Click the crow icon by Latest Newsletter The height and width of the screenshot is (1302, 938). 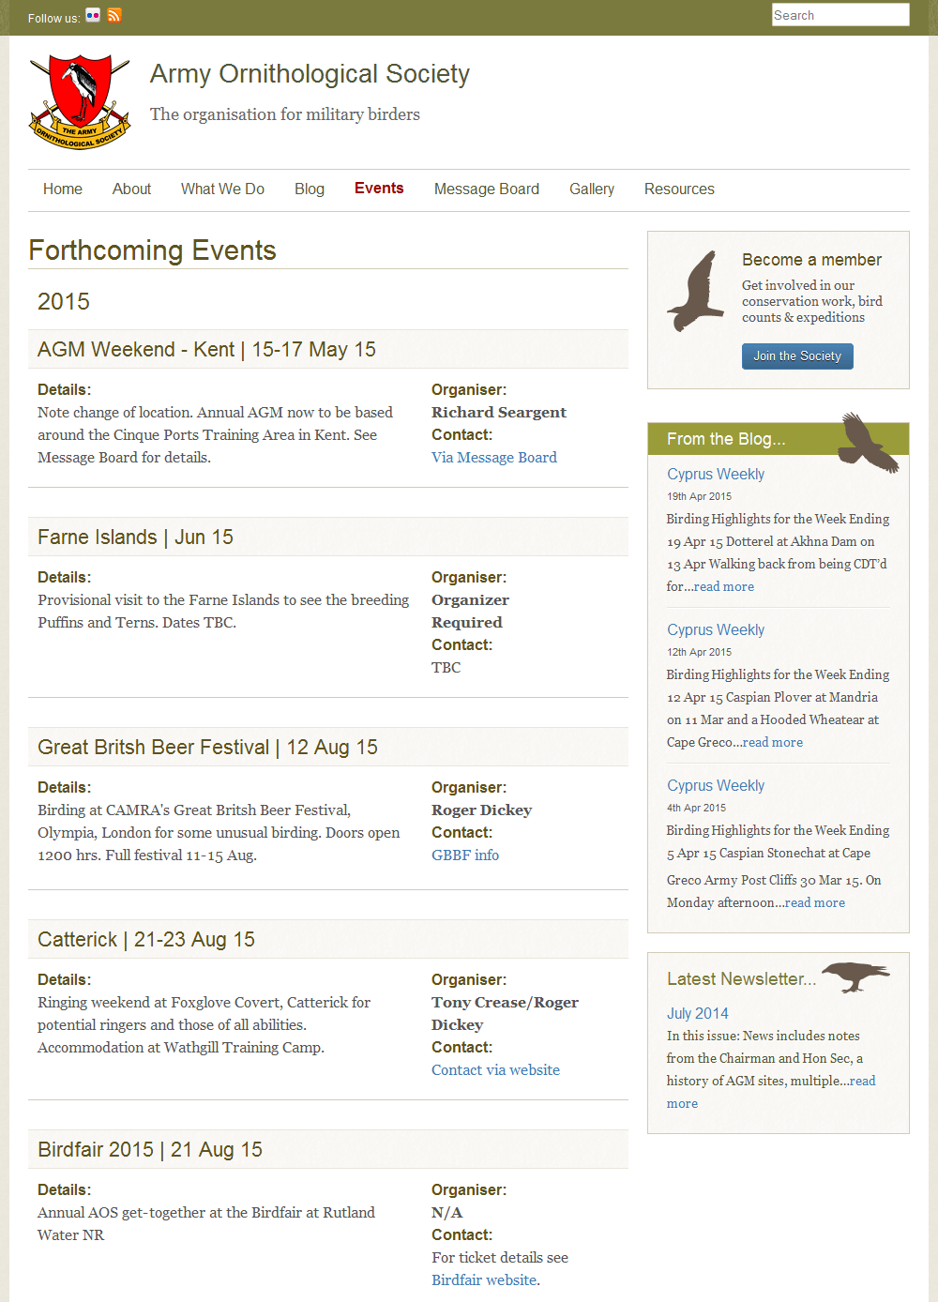click(855, 976)
